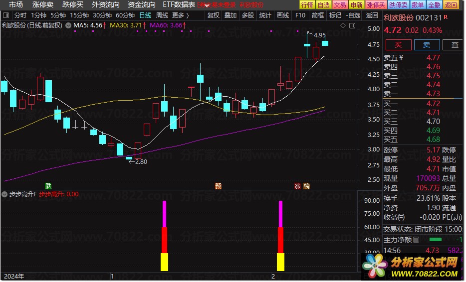Click the blue 全撤 button
The image size is (466, 282).
click(x=434, y=5)
